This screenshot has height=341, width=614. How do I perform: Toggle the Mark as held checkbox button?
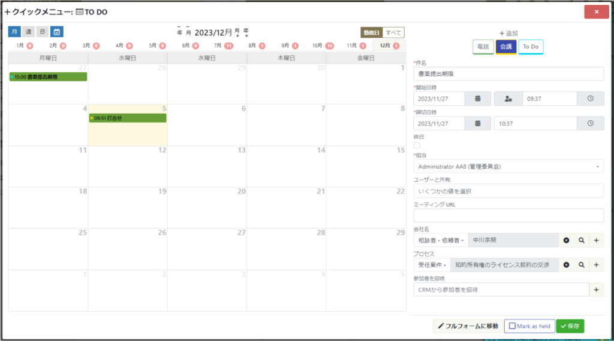(529, 326)
